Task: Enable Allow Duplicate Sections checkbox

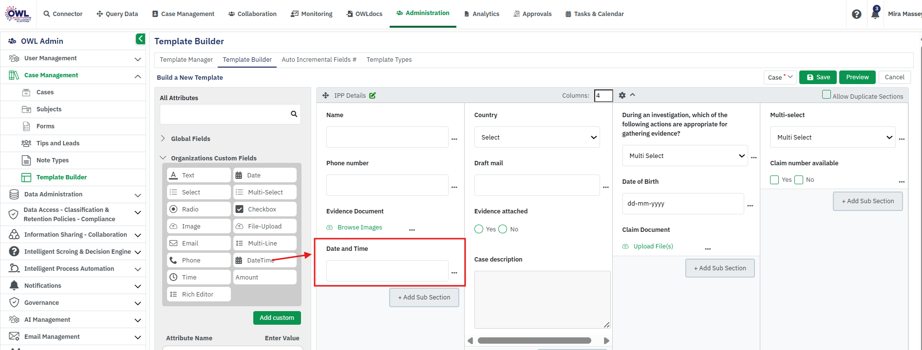Action: pos(827,95)
